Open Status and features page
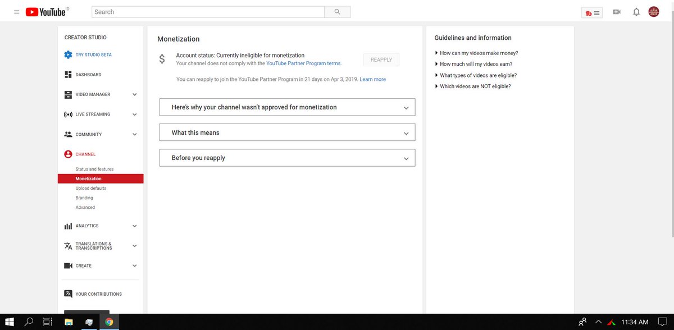 94,169
